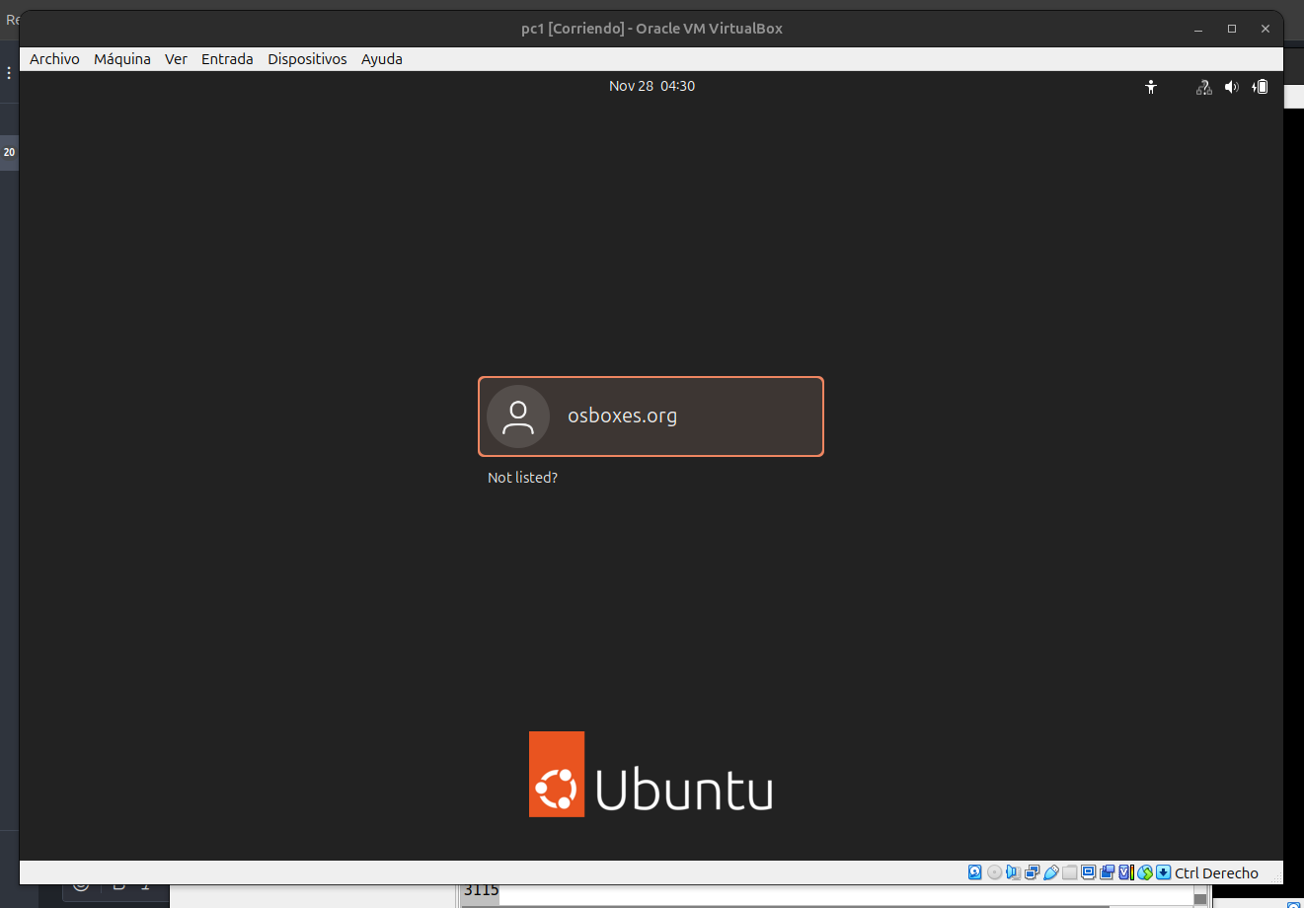Viewport: 1304px width, 908px height.
Task: Open the Dispositivos menu
Action: click(307, 59)
